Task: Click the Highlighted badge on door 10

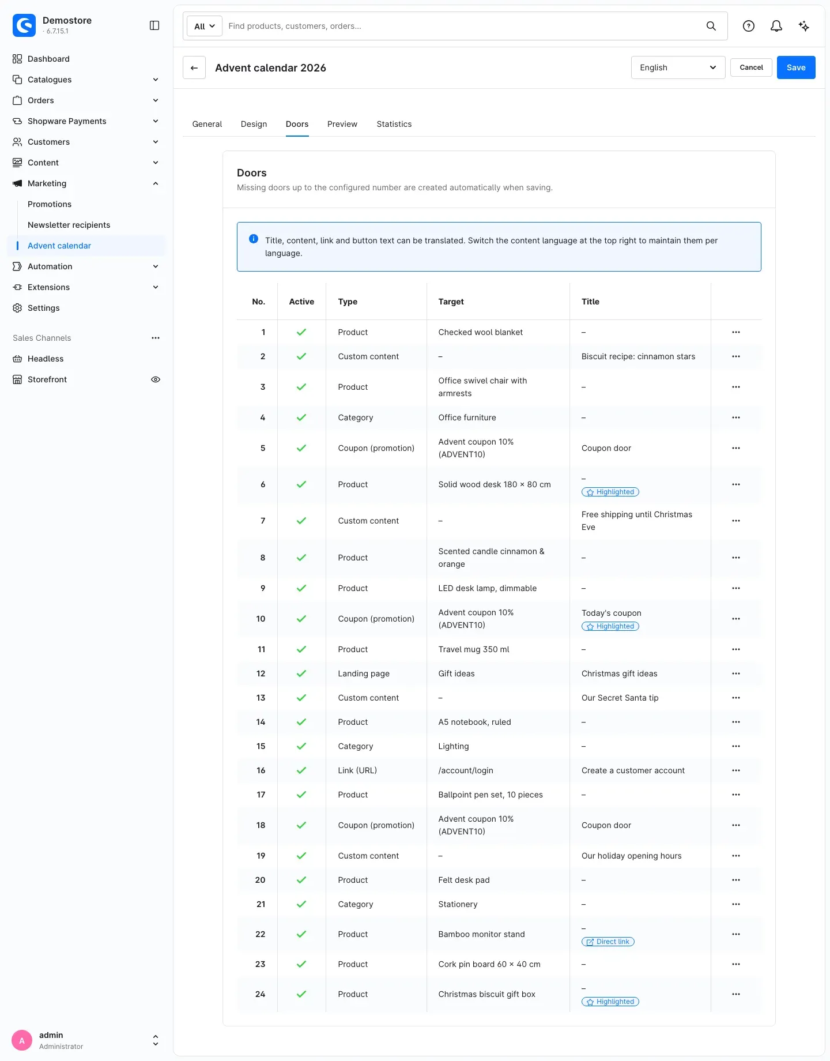Action: (610, 626)
